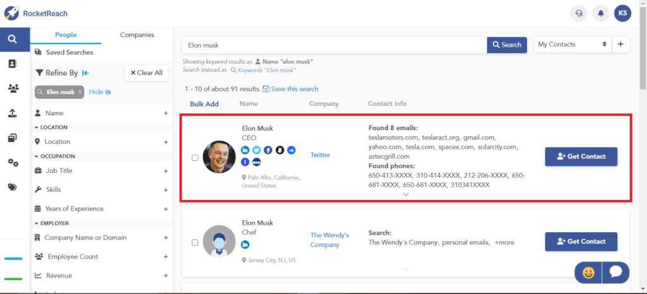Switch to the People tab
The height and width of the screenshot is (294, 647).
coord(66,35)
